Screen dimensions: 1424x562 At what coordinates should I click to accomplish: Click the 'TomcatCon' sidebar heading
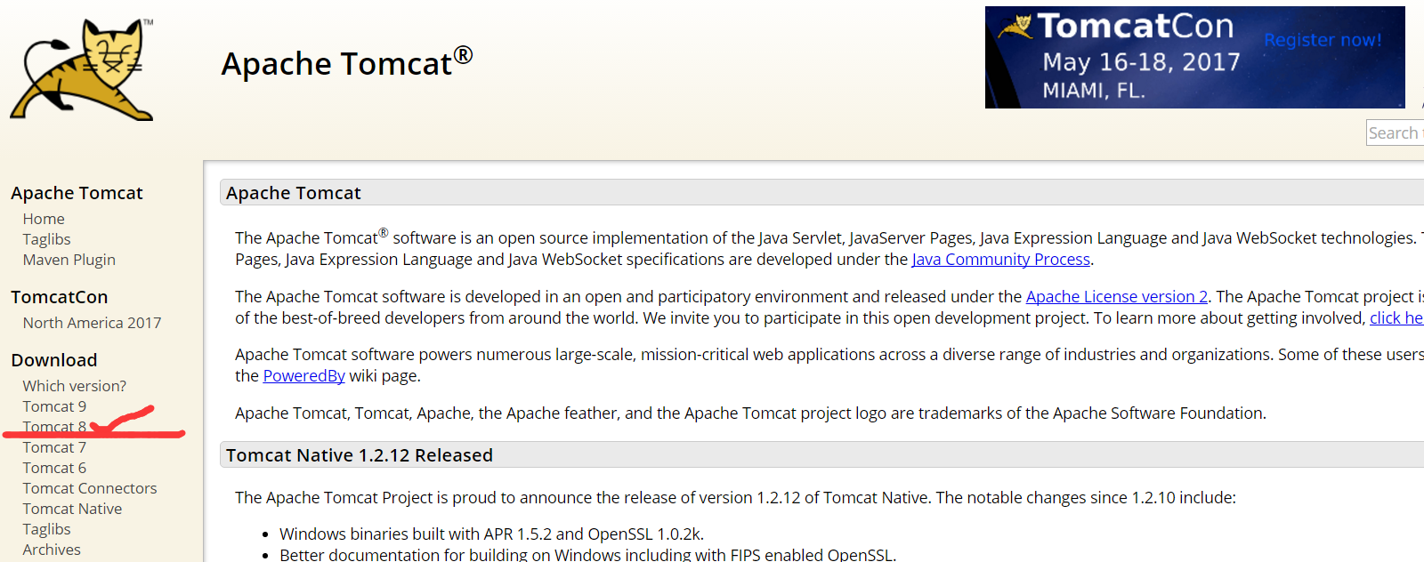(60, 297)
